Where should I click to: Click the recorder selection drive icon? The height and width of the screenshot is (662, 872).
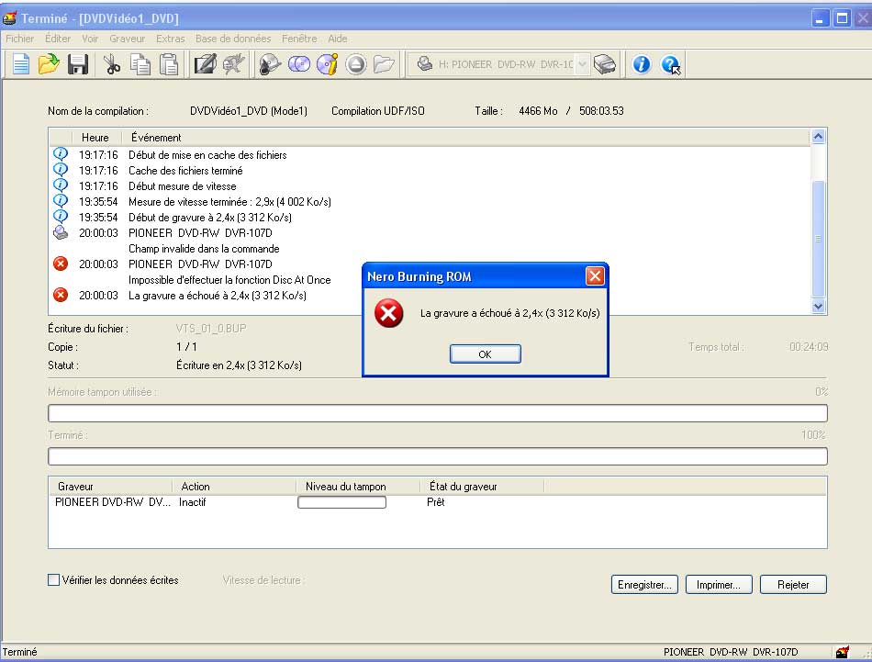point(605,64)
